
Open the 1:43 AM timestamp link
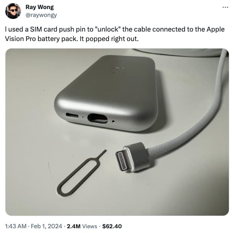pyautogui.click(x=16, y=226)
